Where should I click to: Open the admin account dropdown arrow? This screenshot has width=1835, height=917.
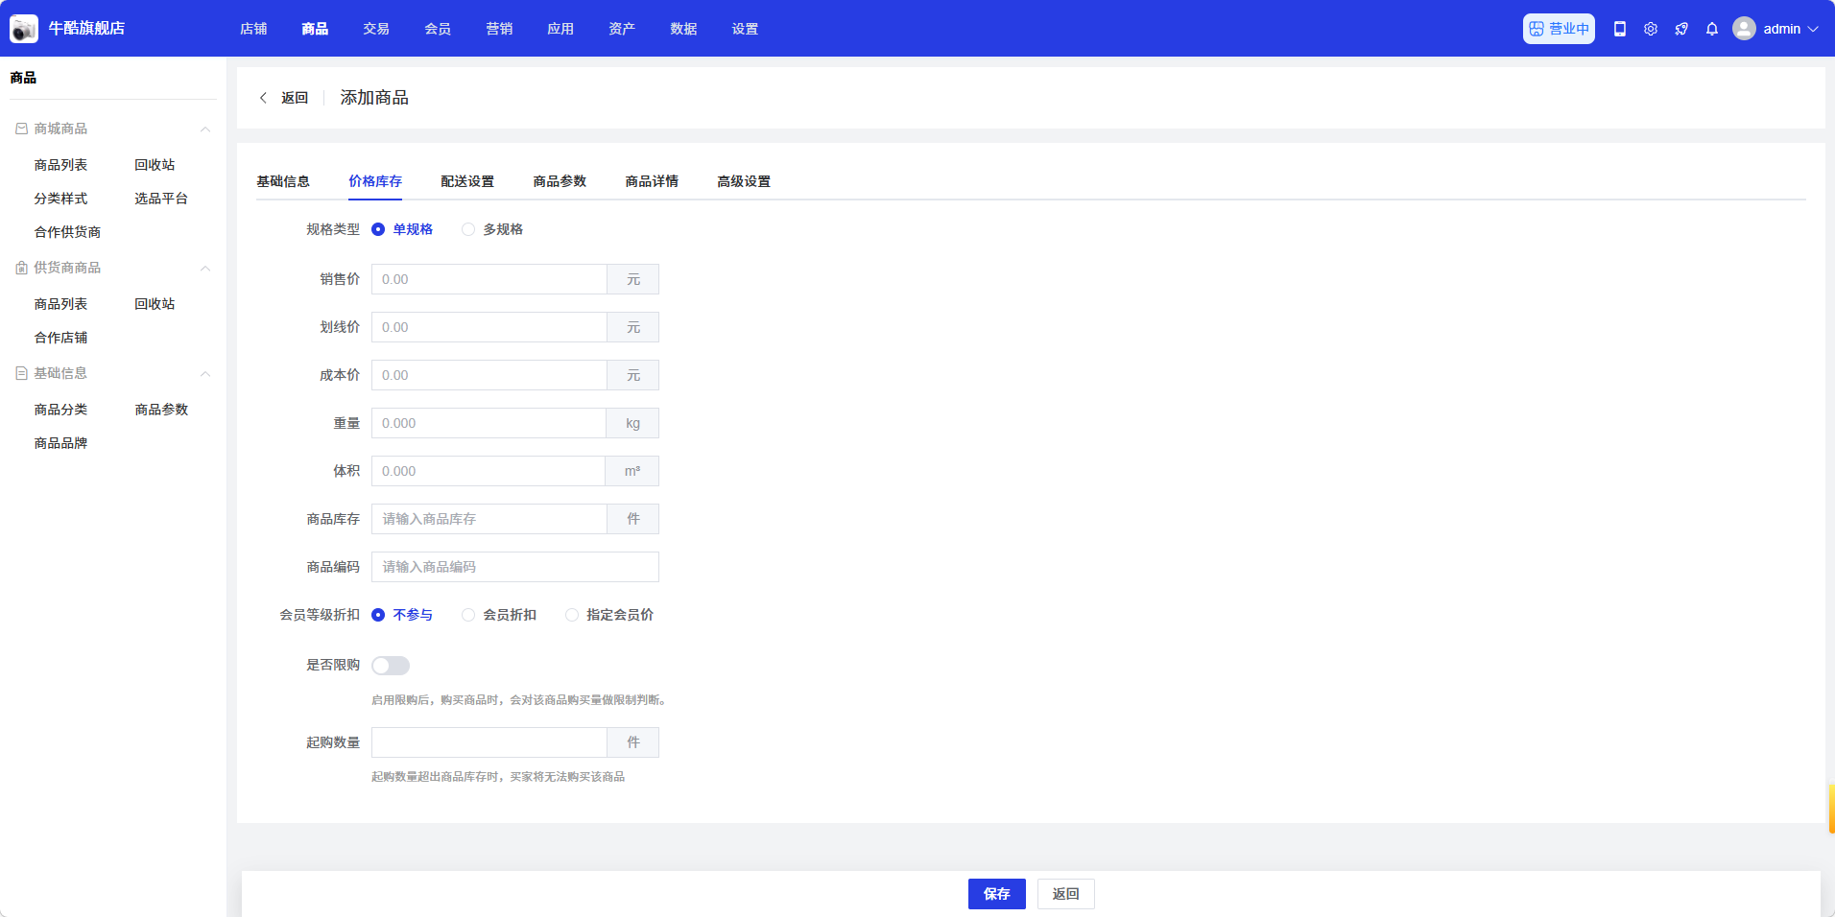click(1813, 29)
